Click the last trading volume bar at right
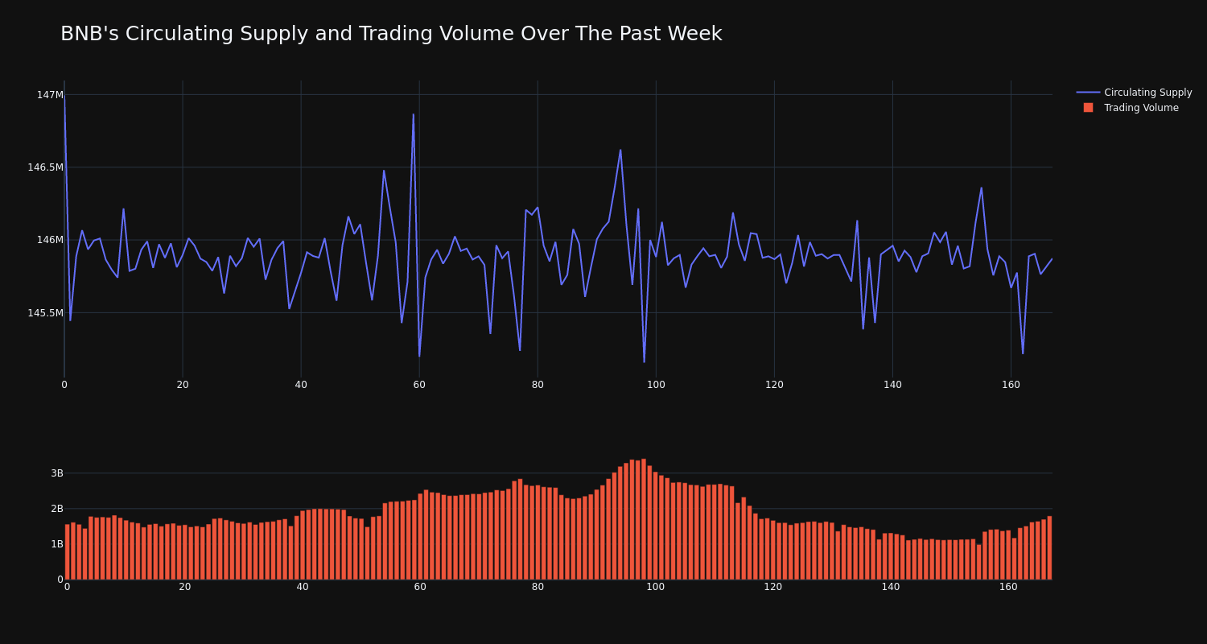The width and height of the screenshot is (1207, 644). click(1049, 548)
